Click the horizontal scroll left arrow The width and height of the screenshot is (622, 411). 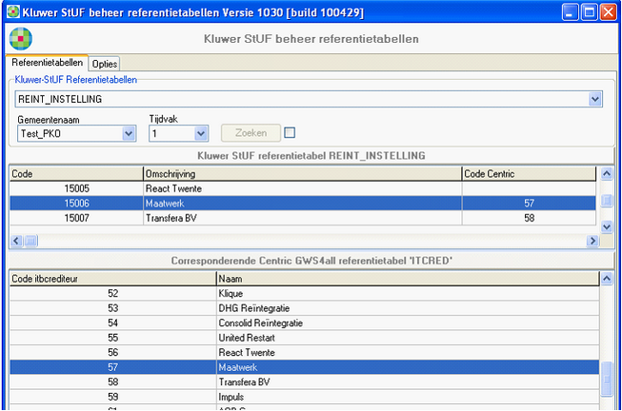tap(16, 241)
